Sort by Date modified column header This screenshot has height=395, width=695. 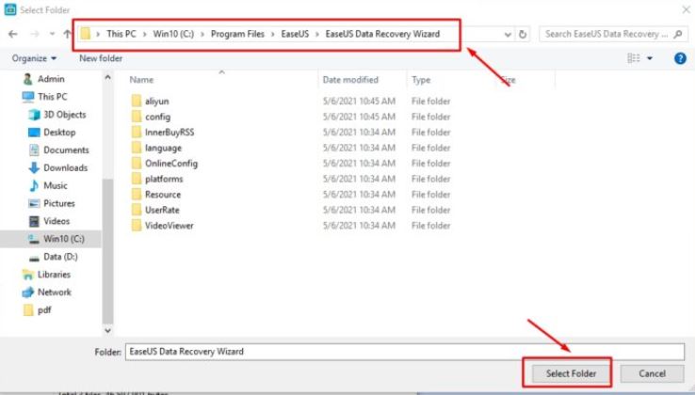pyautogui.click(x=350, y=80)
